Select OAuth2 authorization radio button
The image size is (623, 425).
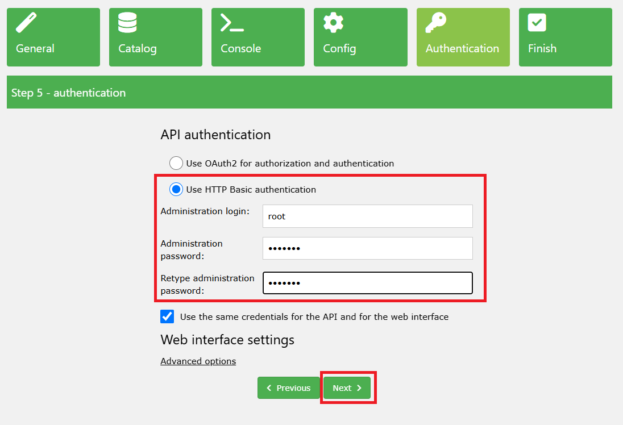click(176, 163)
